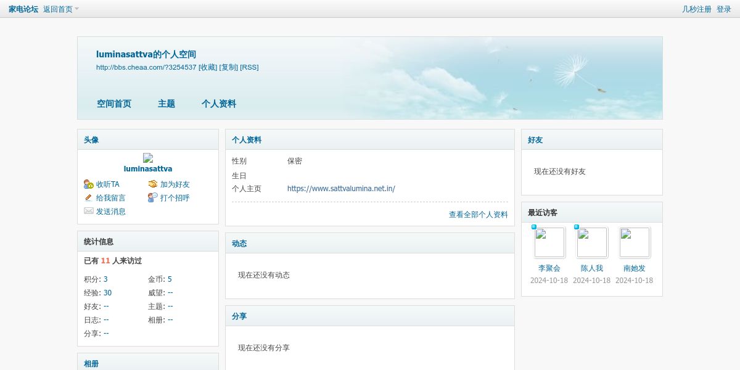Click the broken avatar image above luminasattva

[x=148, y=158]
